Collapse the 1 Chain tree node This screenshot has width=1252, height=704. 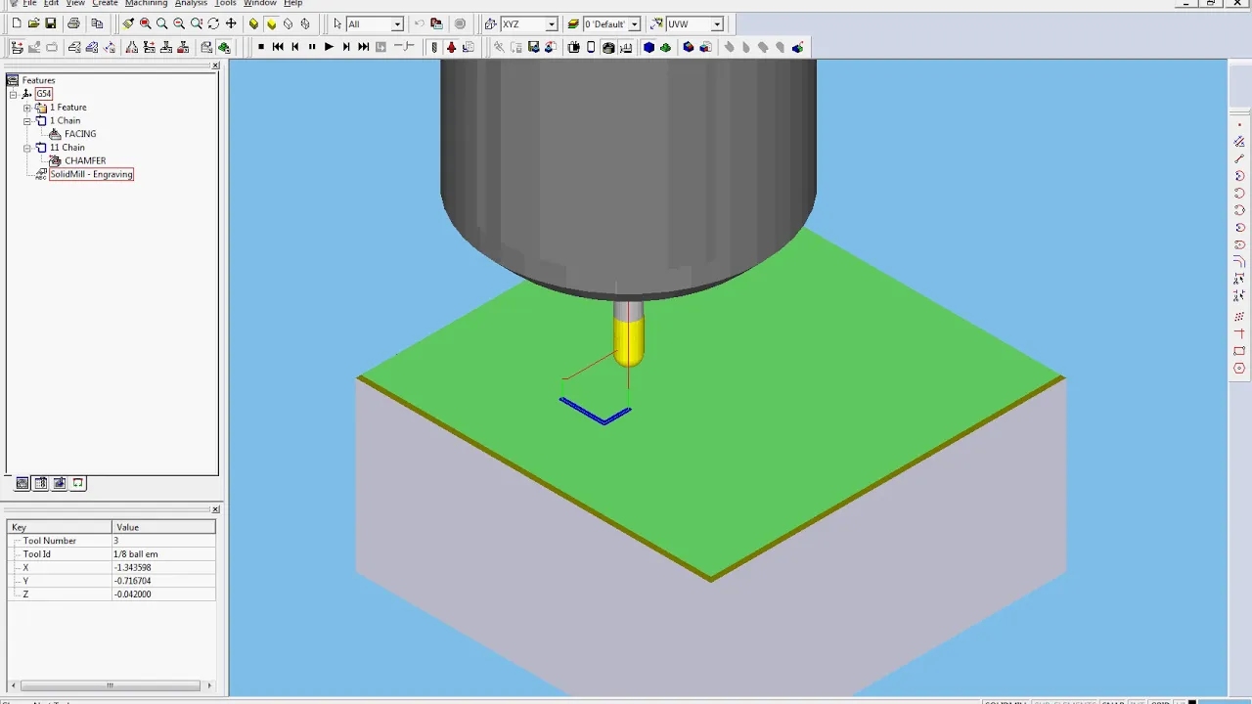click(27, 121)
